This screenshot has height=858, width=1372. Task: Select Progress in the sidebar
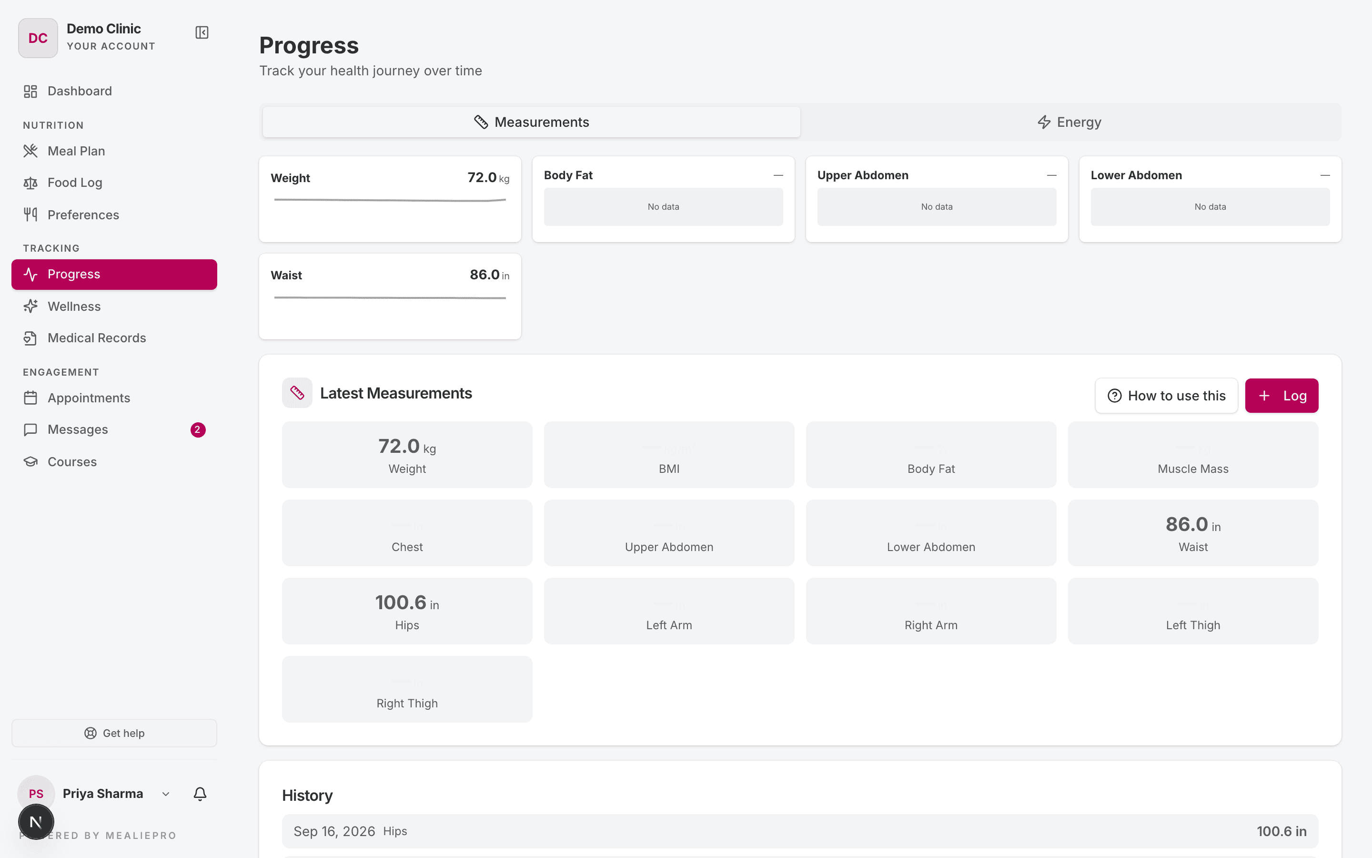point(114,275)
